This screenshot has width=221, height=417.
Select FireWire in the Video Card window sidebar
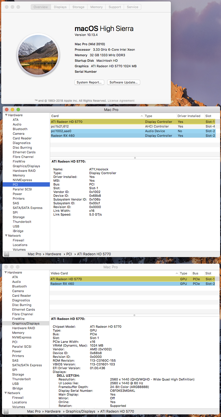tap(18, 319)
